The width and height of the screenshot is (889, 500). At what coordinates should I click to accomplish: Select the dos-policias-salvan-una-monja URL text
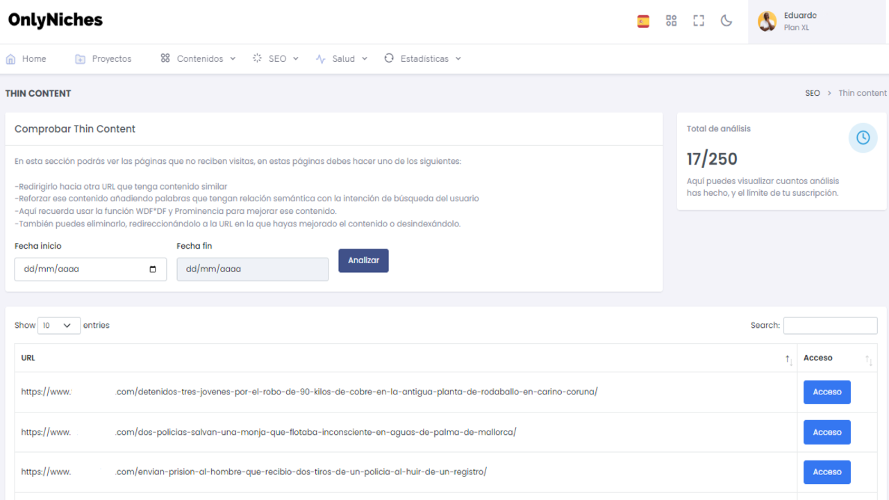pos(269,432)
